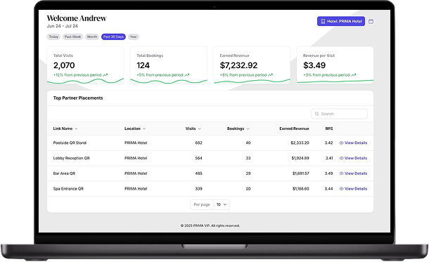This screenshot has height=262, width=429.
Task: Click the Poolside QR Stand link name
Action: (x=70, y=143)
